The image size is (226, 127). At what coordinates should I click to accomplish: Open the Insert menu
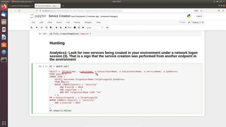tap(59, 22)
